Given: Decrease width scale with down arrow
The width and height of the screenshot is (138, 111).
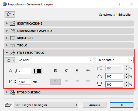Looking at the screenshot, I should point(126,78).
